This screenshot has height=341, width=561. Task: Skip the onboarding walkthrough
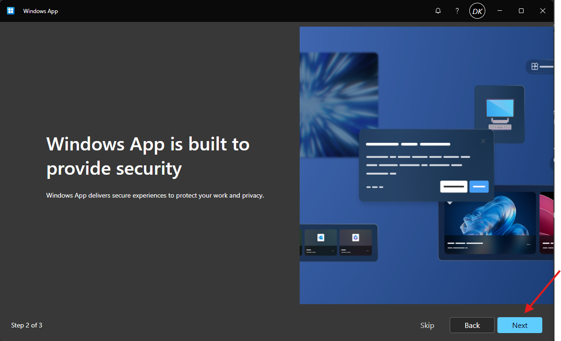coord(427,325)
